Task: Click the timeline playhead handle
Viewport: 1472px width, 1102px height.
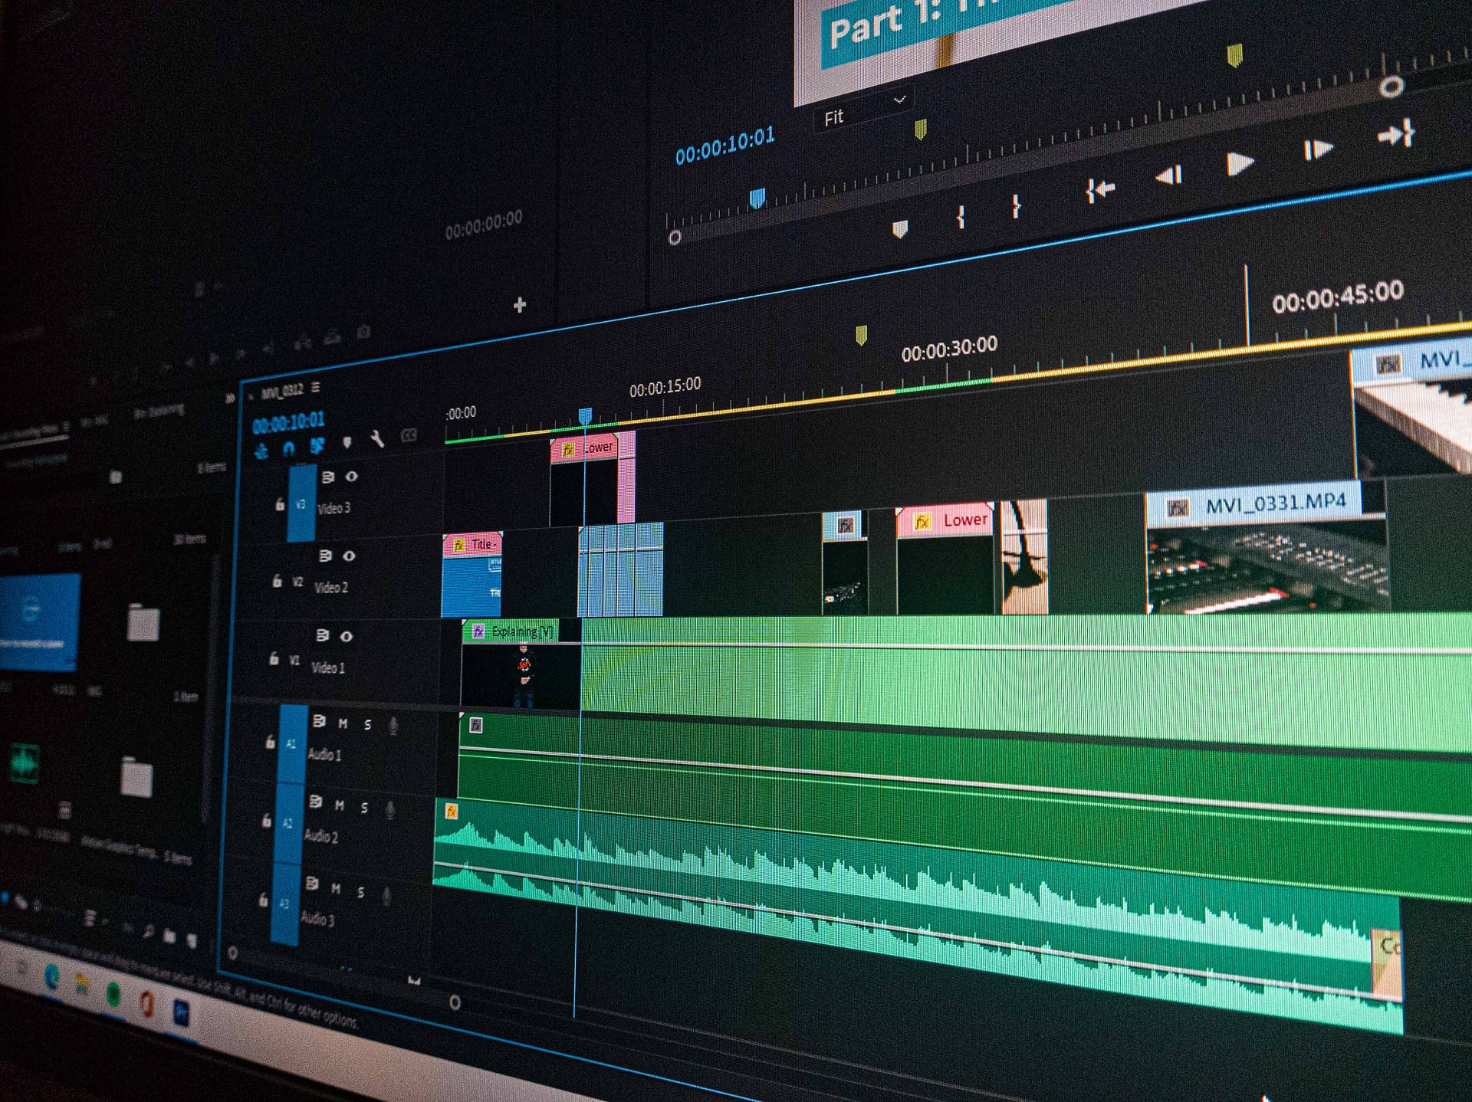Action: [585, 416]
